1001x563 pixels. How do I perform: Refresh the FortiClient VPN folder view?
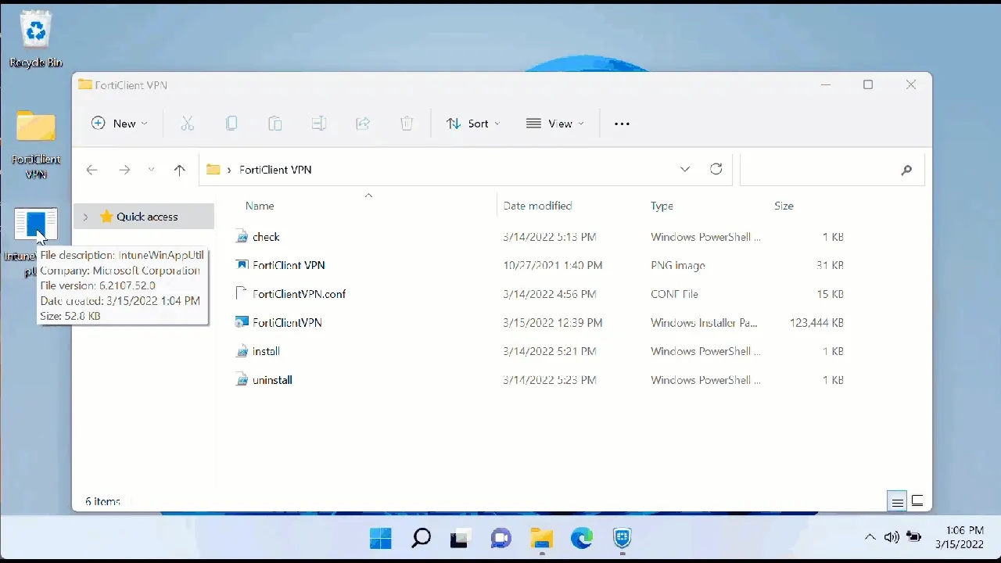pyautogui.click(x=716, y=169)
